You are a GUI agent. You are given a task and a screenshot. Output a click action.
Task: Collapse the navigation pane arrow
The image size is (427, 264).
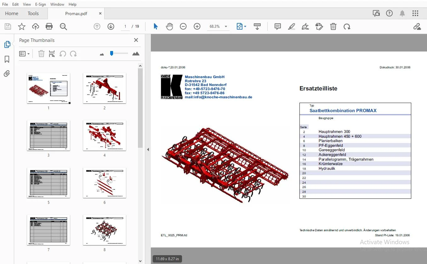(148, 149)
